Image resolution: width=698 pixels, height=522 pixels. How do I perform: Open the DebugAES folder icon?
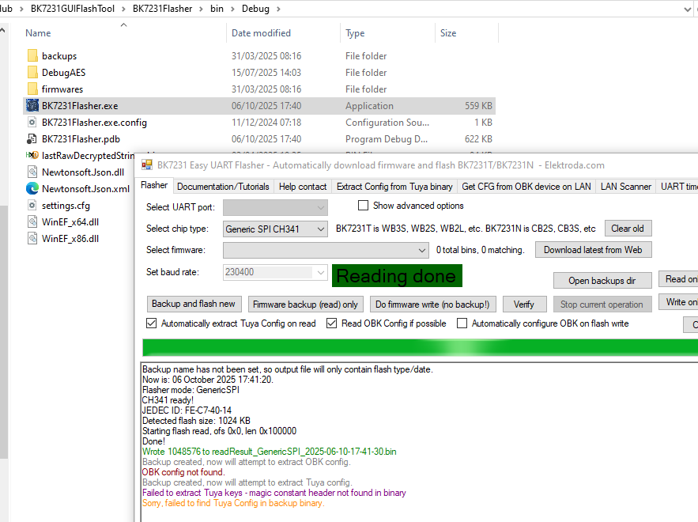coord(32,72)
